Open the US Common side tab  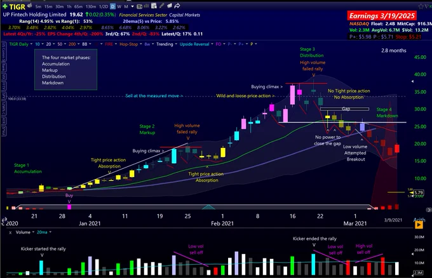coord(3,51)
